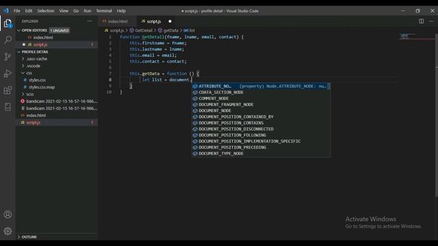Select DOCUMENT_POSITION_DISCONNECTED suggestion
This screenshot has width=438, height=246.
click(261, 129)
